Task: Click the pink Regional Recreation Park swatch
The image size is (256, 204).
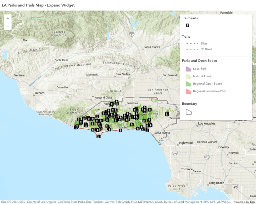Action: (188, 91)
